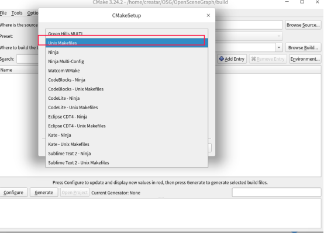Click Browse Build button
The width and height of the screenshot is (324, 233).
point(303,48)
